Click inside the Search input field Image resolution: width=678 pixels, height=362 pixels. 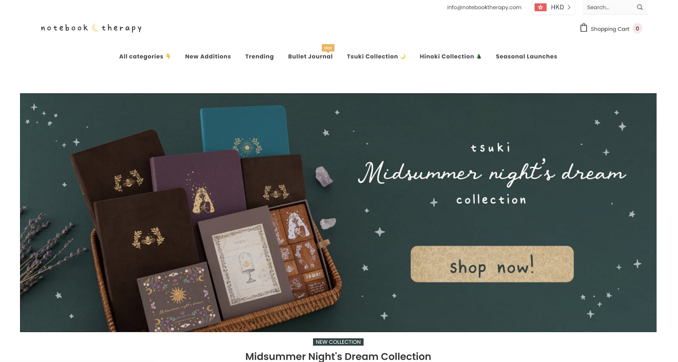pyautogui.click(x=610, y=7)
